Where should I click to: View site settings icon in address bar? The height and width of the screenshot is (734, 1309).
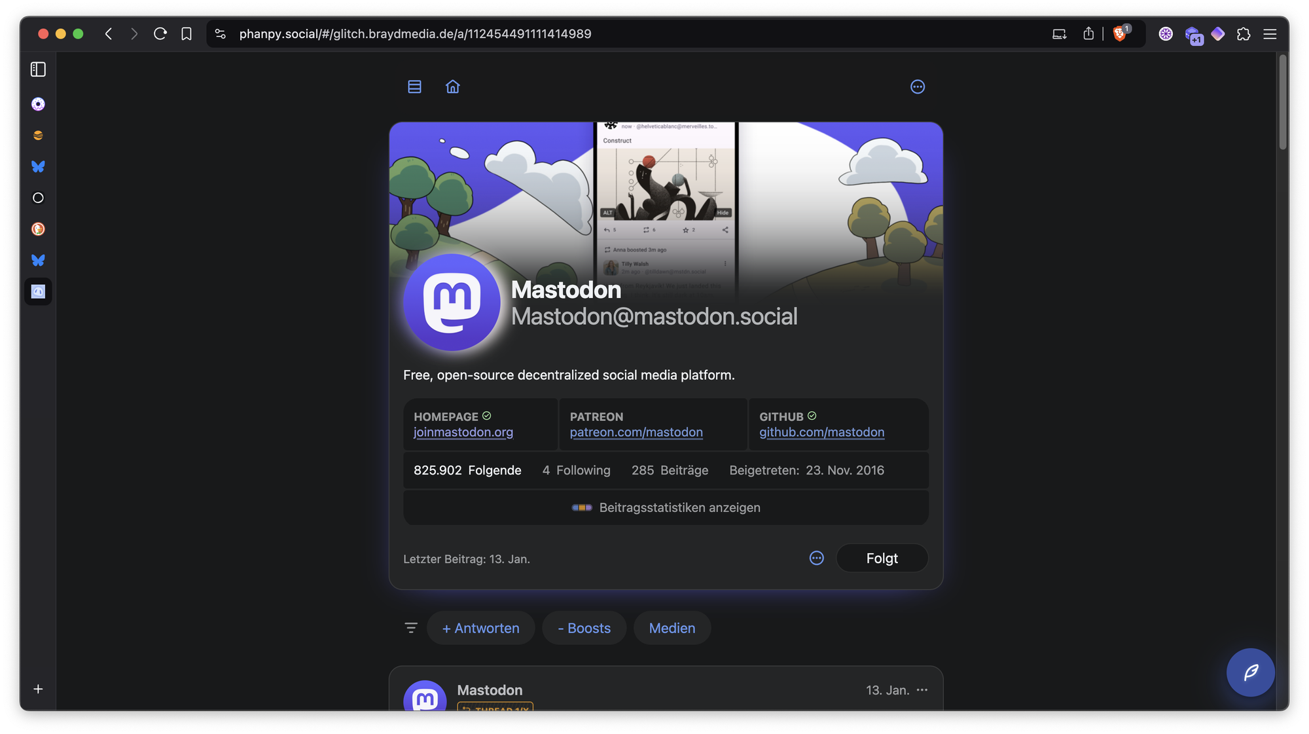coord(221,34)
